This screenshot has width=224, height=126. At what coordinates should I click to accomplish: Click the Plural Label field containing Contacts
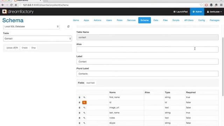pyautogui.click(x=147, y=74)
